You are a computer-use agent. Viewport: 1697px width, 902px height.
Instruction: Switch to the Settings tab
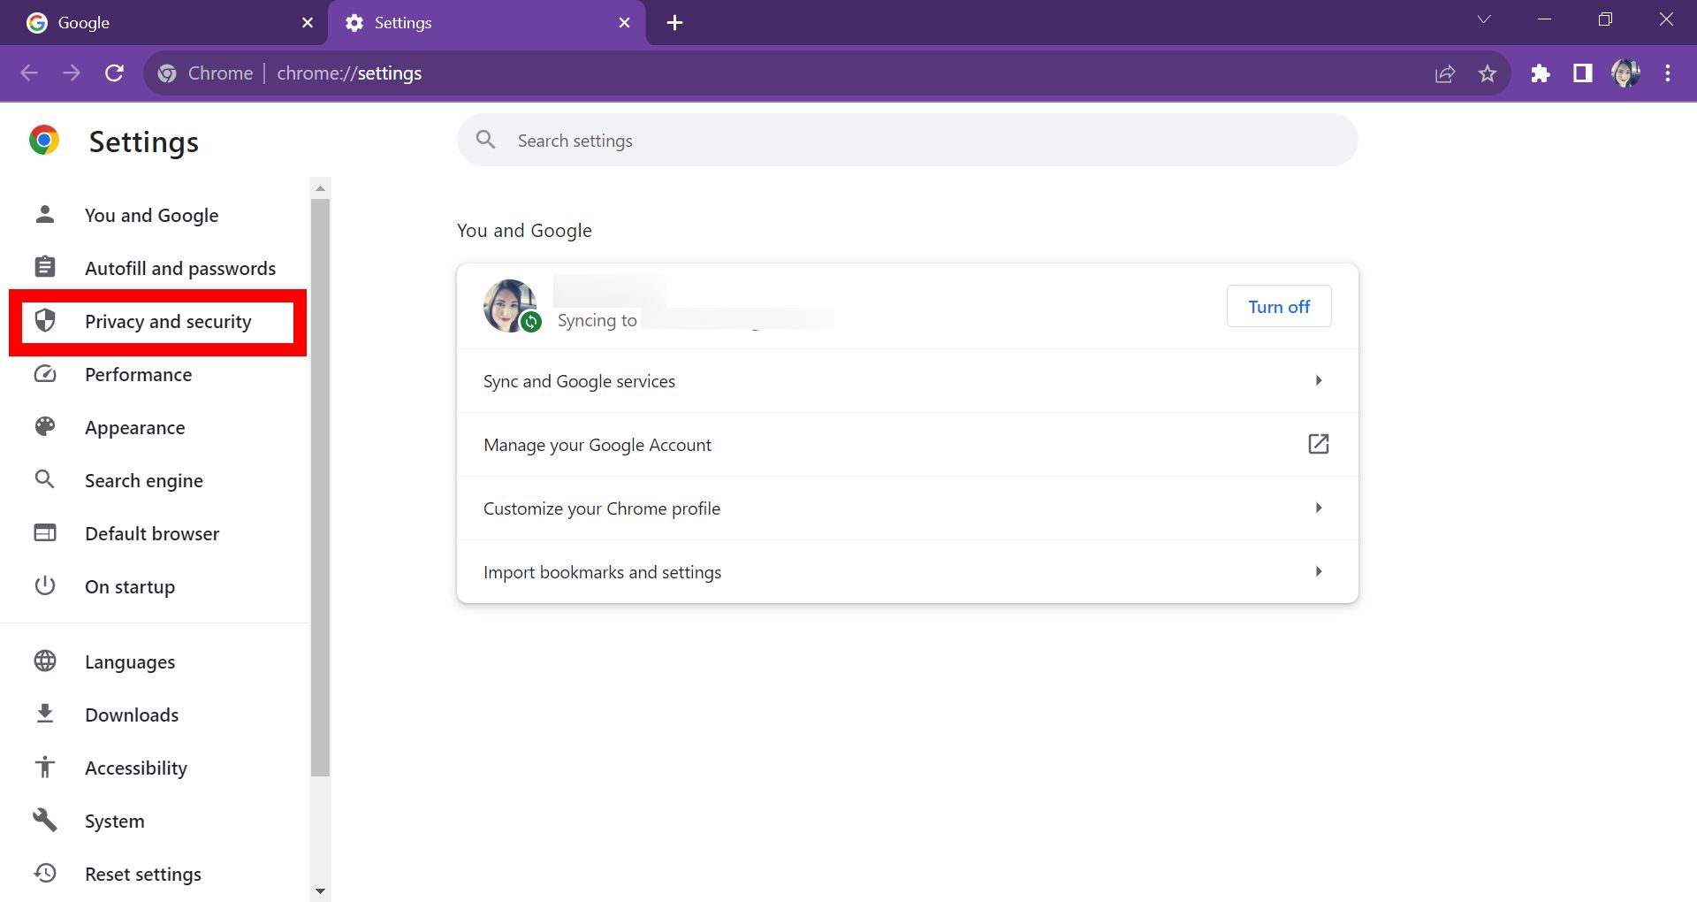tap(486, 23)
